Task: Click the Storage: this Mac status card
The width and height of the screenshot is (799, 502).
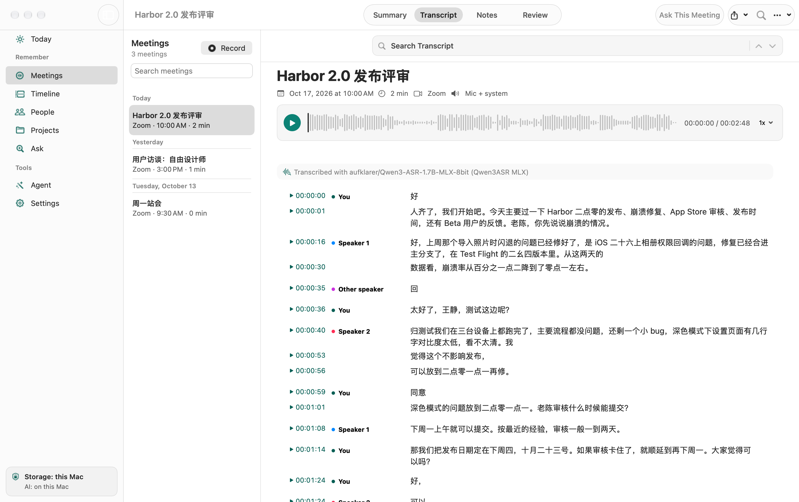Action: (x=61, y=481)
